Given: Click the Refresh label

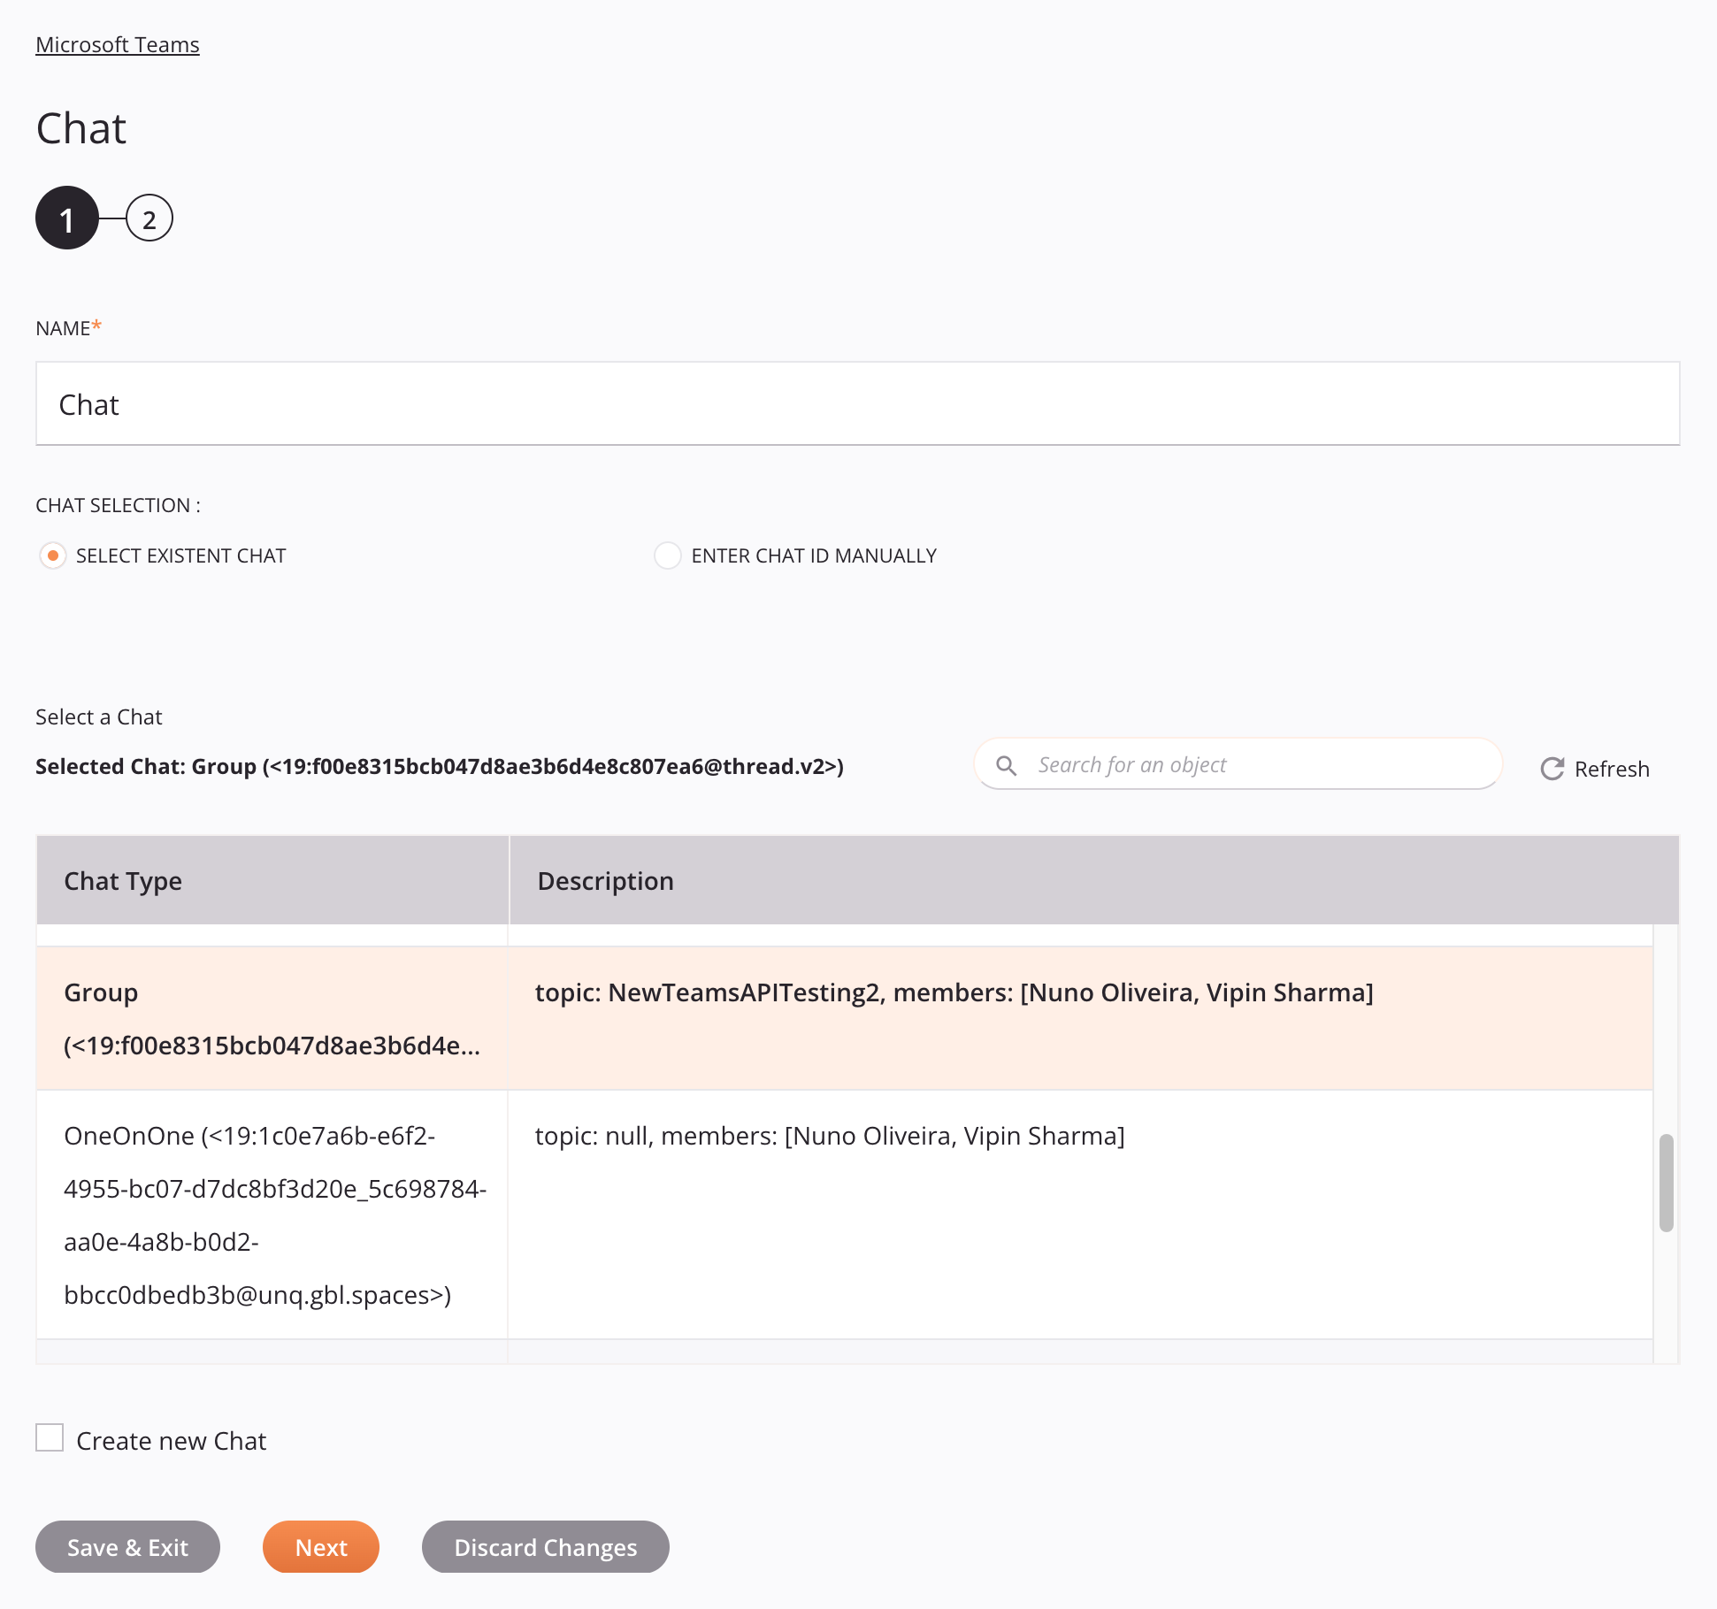Looking at the screenshot, I should coord(1612,769).
